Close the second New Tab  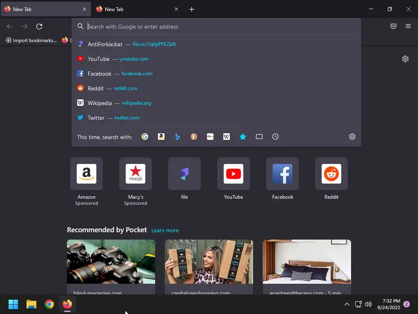pos(176,9)
